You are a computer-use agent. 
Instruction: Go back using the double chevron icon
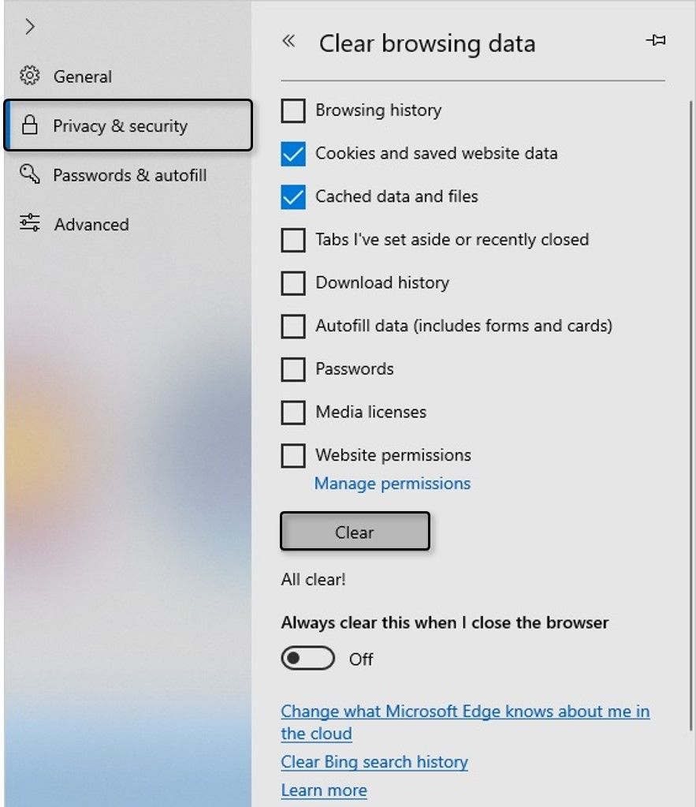(x=289, y=41)
